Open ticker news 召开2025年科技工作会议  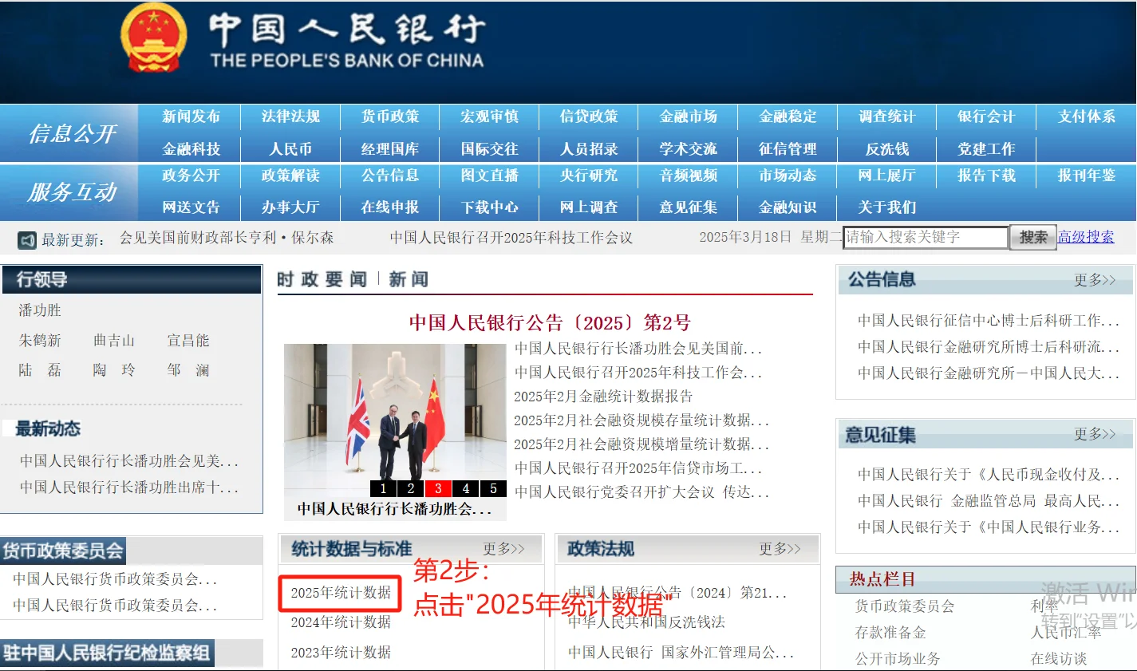pyautogui.click(x=511, y=238)
